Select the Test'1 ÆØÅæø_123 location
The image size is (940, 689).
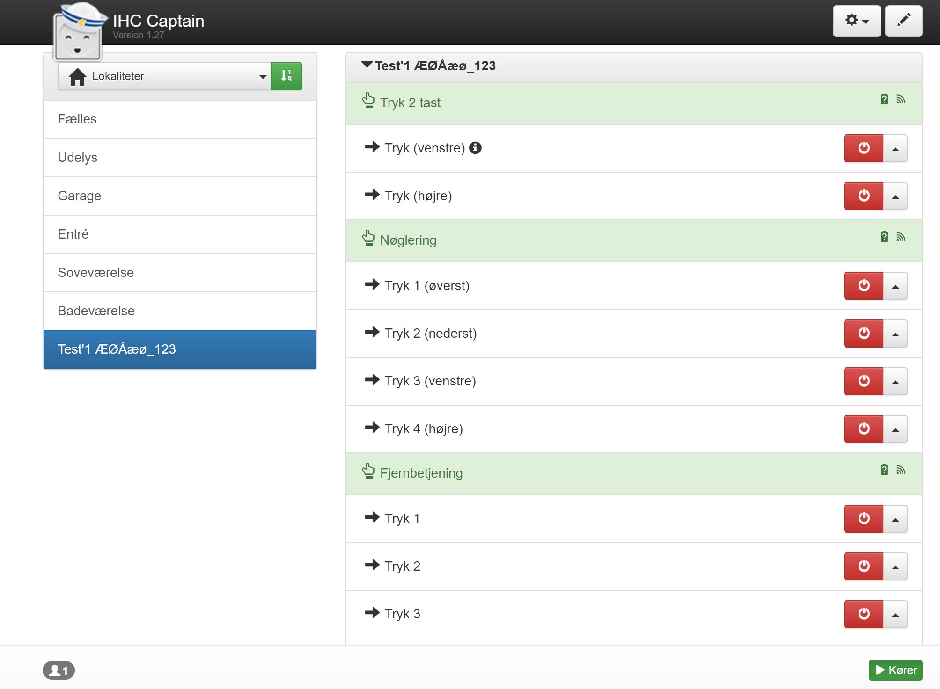pos(180,349)
